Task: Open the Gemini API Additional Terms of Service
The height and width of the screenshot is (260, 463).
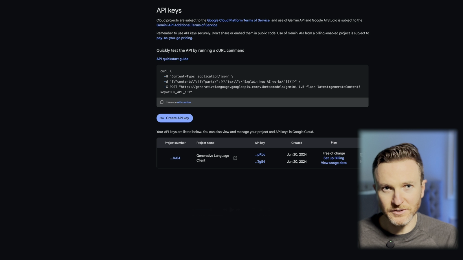Action: [x=187, y=25]
